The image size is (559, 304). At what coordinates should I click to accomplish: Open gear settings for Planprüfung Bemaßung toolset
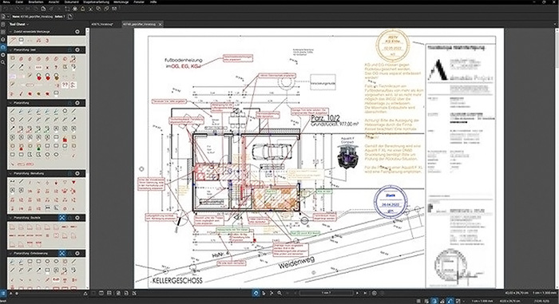(x=77, y=174)
